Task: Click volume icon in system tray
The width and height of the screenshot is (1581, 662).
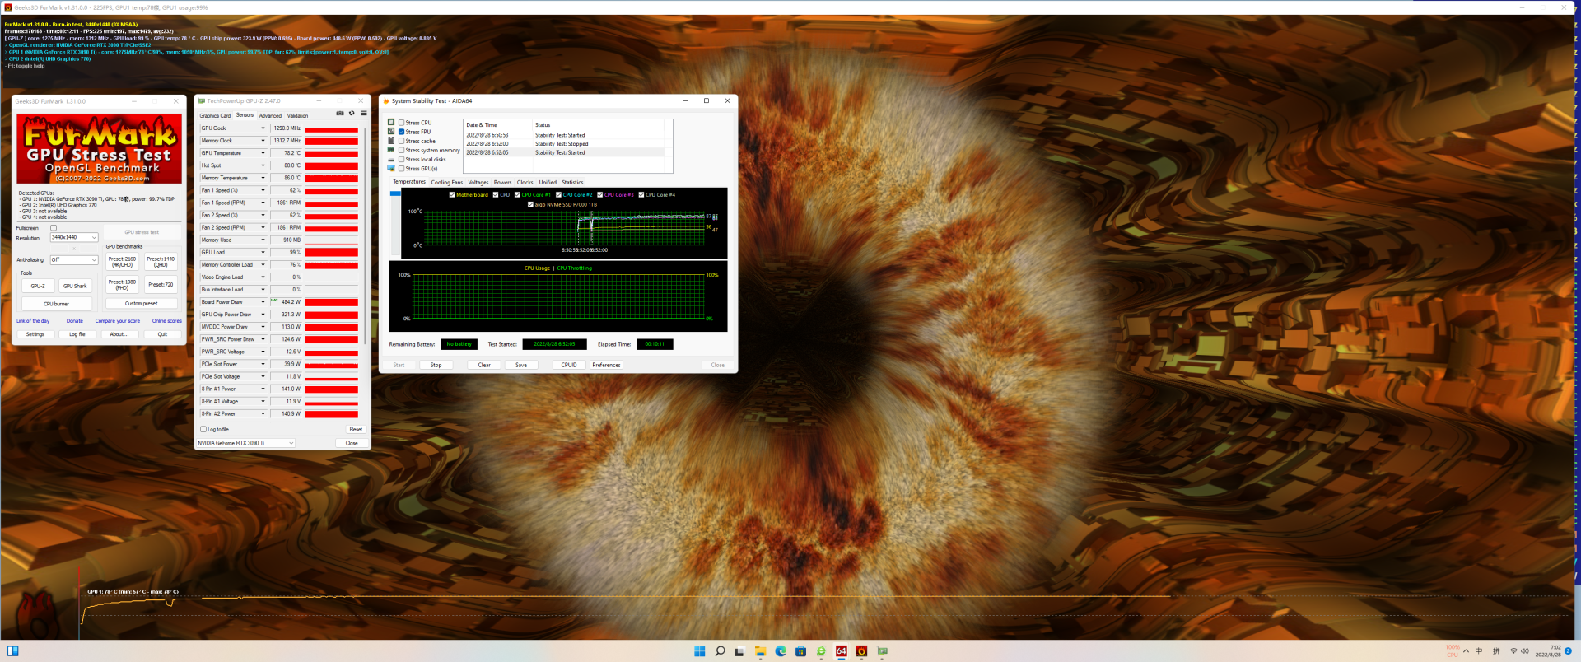Action: pos(1524,651)
